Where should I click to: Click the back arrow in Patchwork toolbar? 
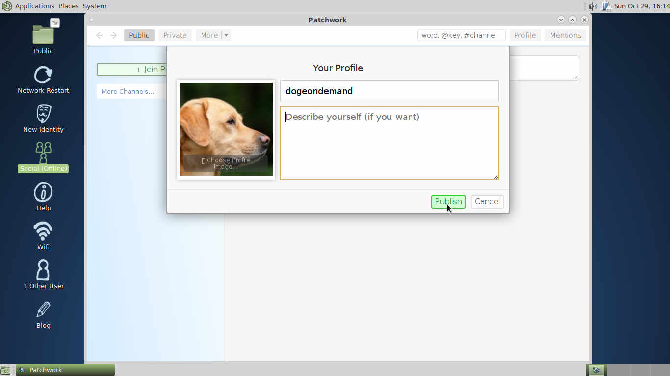tap(100, 35)
